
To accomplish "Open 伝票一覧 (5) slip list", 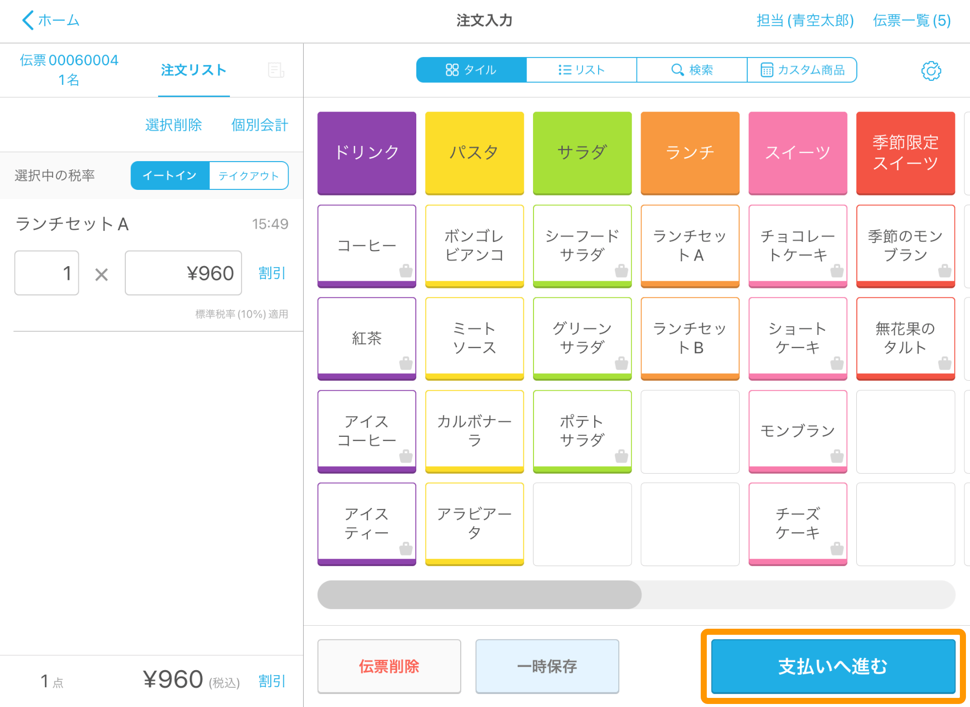I will pyautogui.click(x=912, y=20).
